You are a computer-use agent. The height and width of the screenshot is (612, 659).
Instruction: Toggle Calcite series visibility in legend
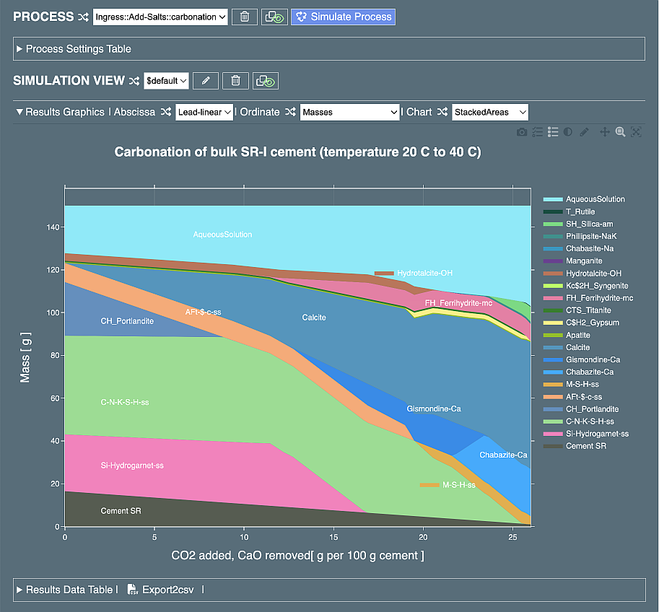(x=577, y=347)
